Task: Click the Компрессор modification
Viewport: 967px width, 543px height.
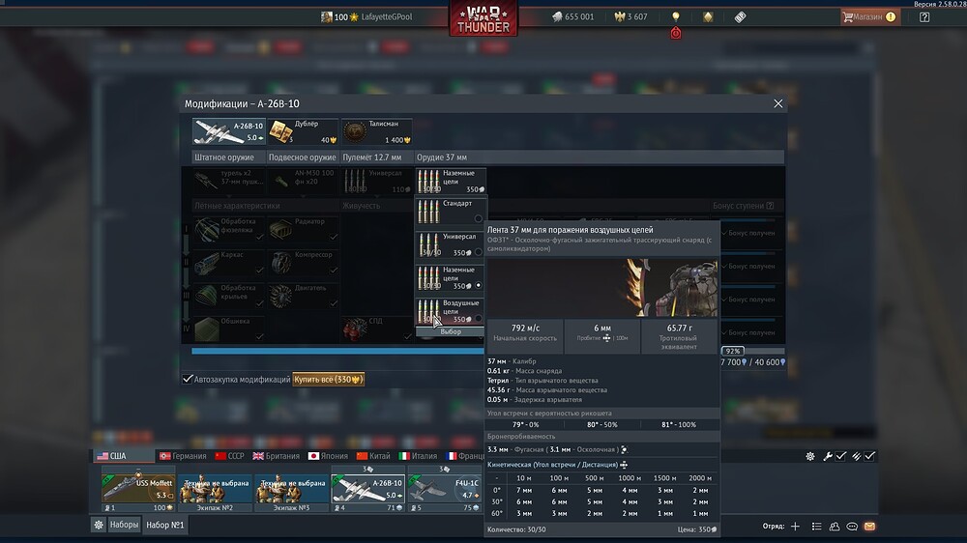Action: (x=303, y=262)
